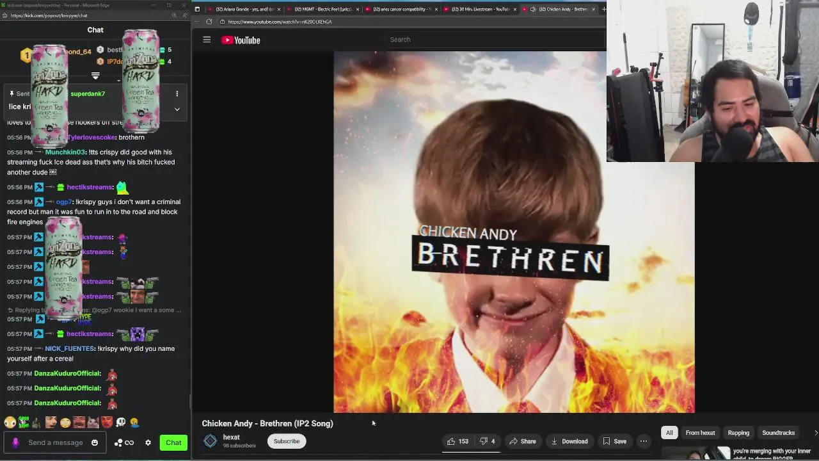Share the Chicken Andy video
819x461 pixels.
tap(522, 441)
